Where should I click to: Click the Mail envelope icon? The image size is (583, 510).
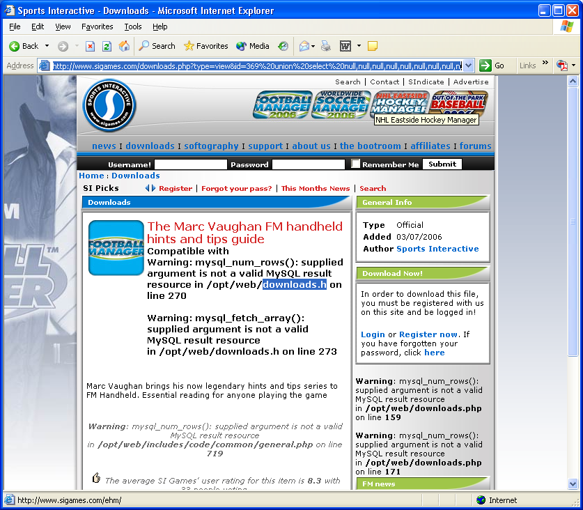coord(304,46)
